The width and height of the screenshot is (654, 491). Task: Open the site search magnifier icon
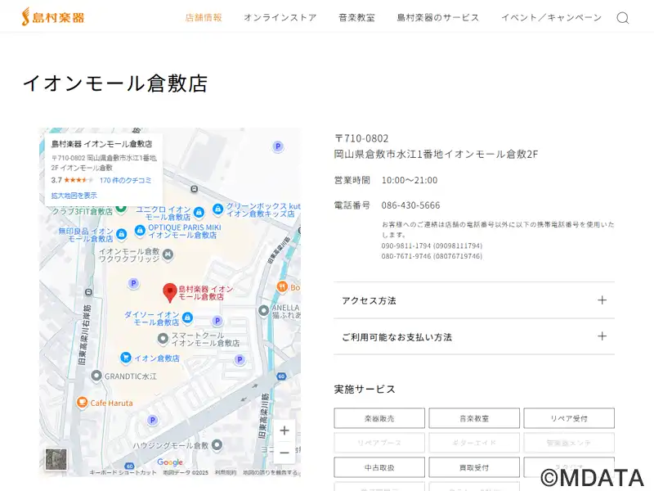pos(623,18)
